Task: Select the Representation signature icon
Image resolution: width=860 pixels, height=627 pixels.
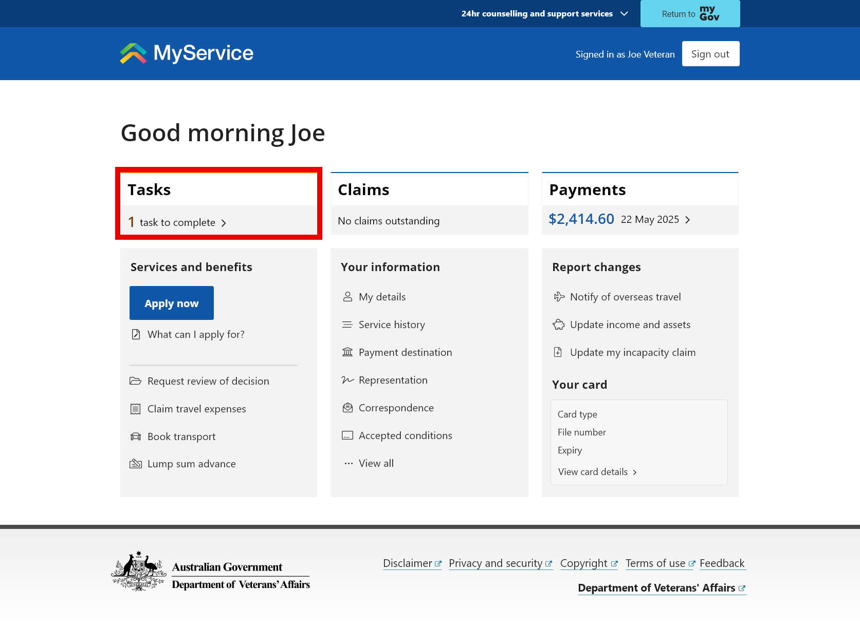Action: 349,380
